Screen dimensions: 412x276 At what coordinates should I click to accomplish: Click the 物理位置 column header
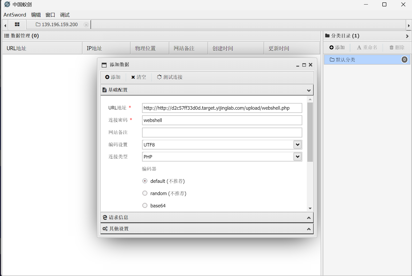coord(150,48)
